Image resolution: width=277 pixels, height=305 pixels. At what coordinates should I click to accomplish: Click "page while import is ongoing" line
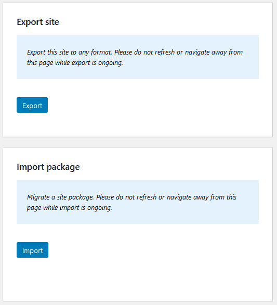pyautogui.click(x=70, y=208)
